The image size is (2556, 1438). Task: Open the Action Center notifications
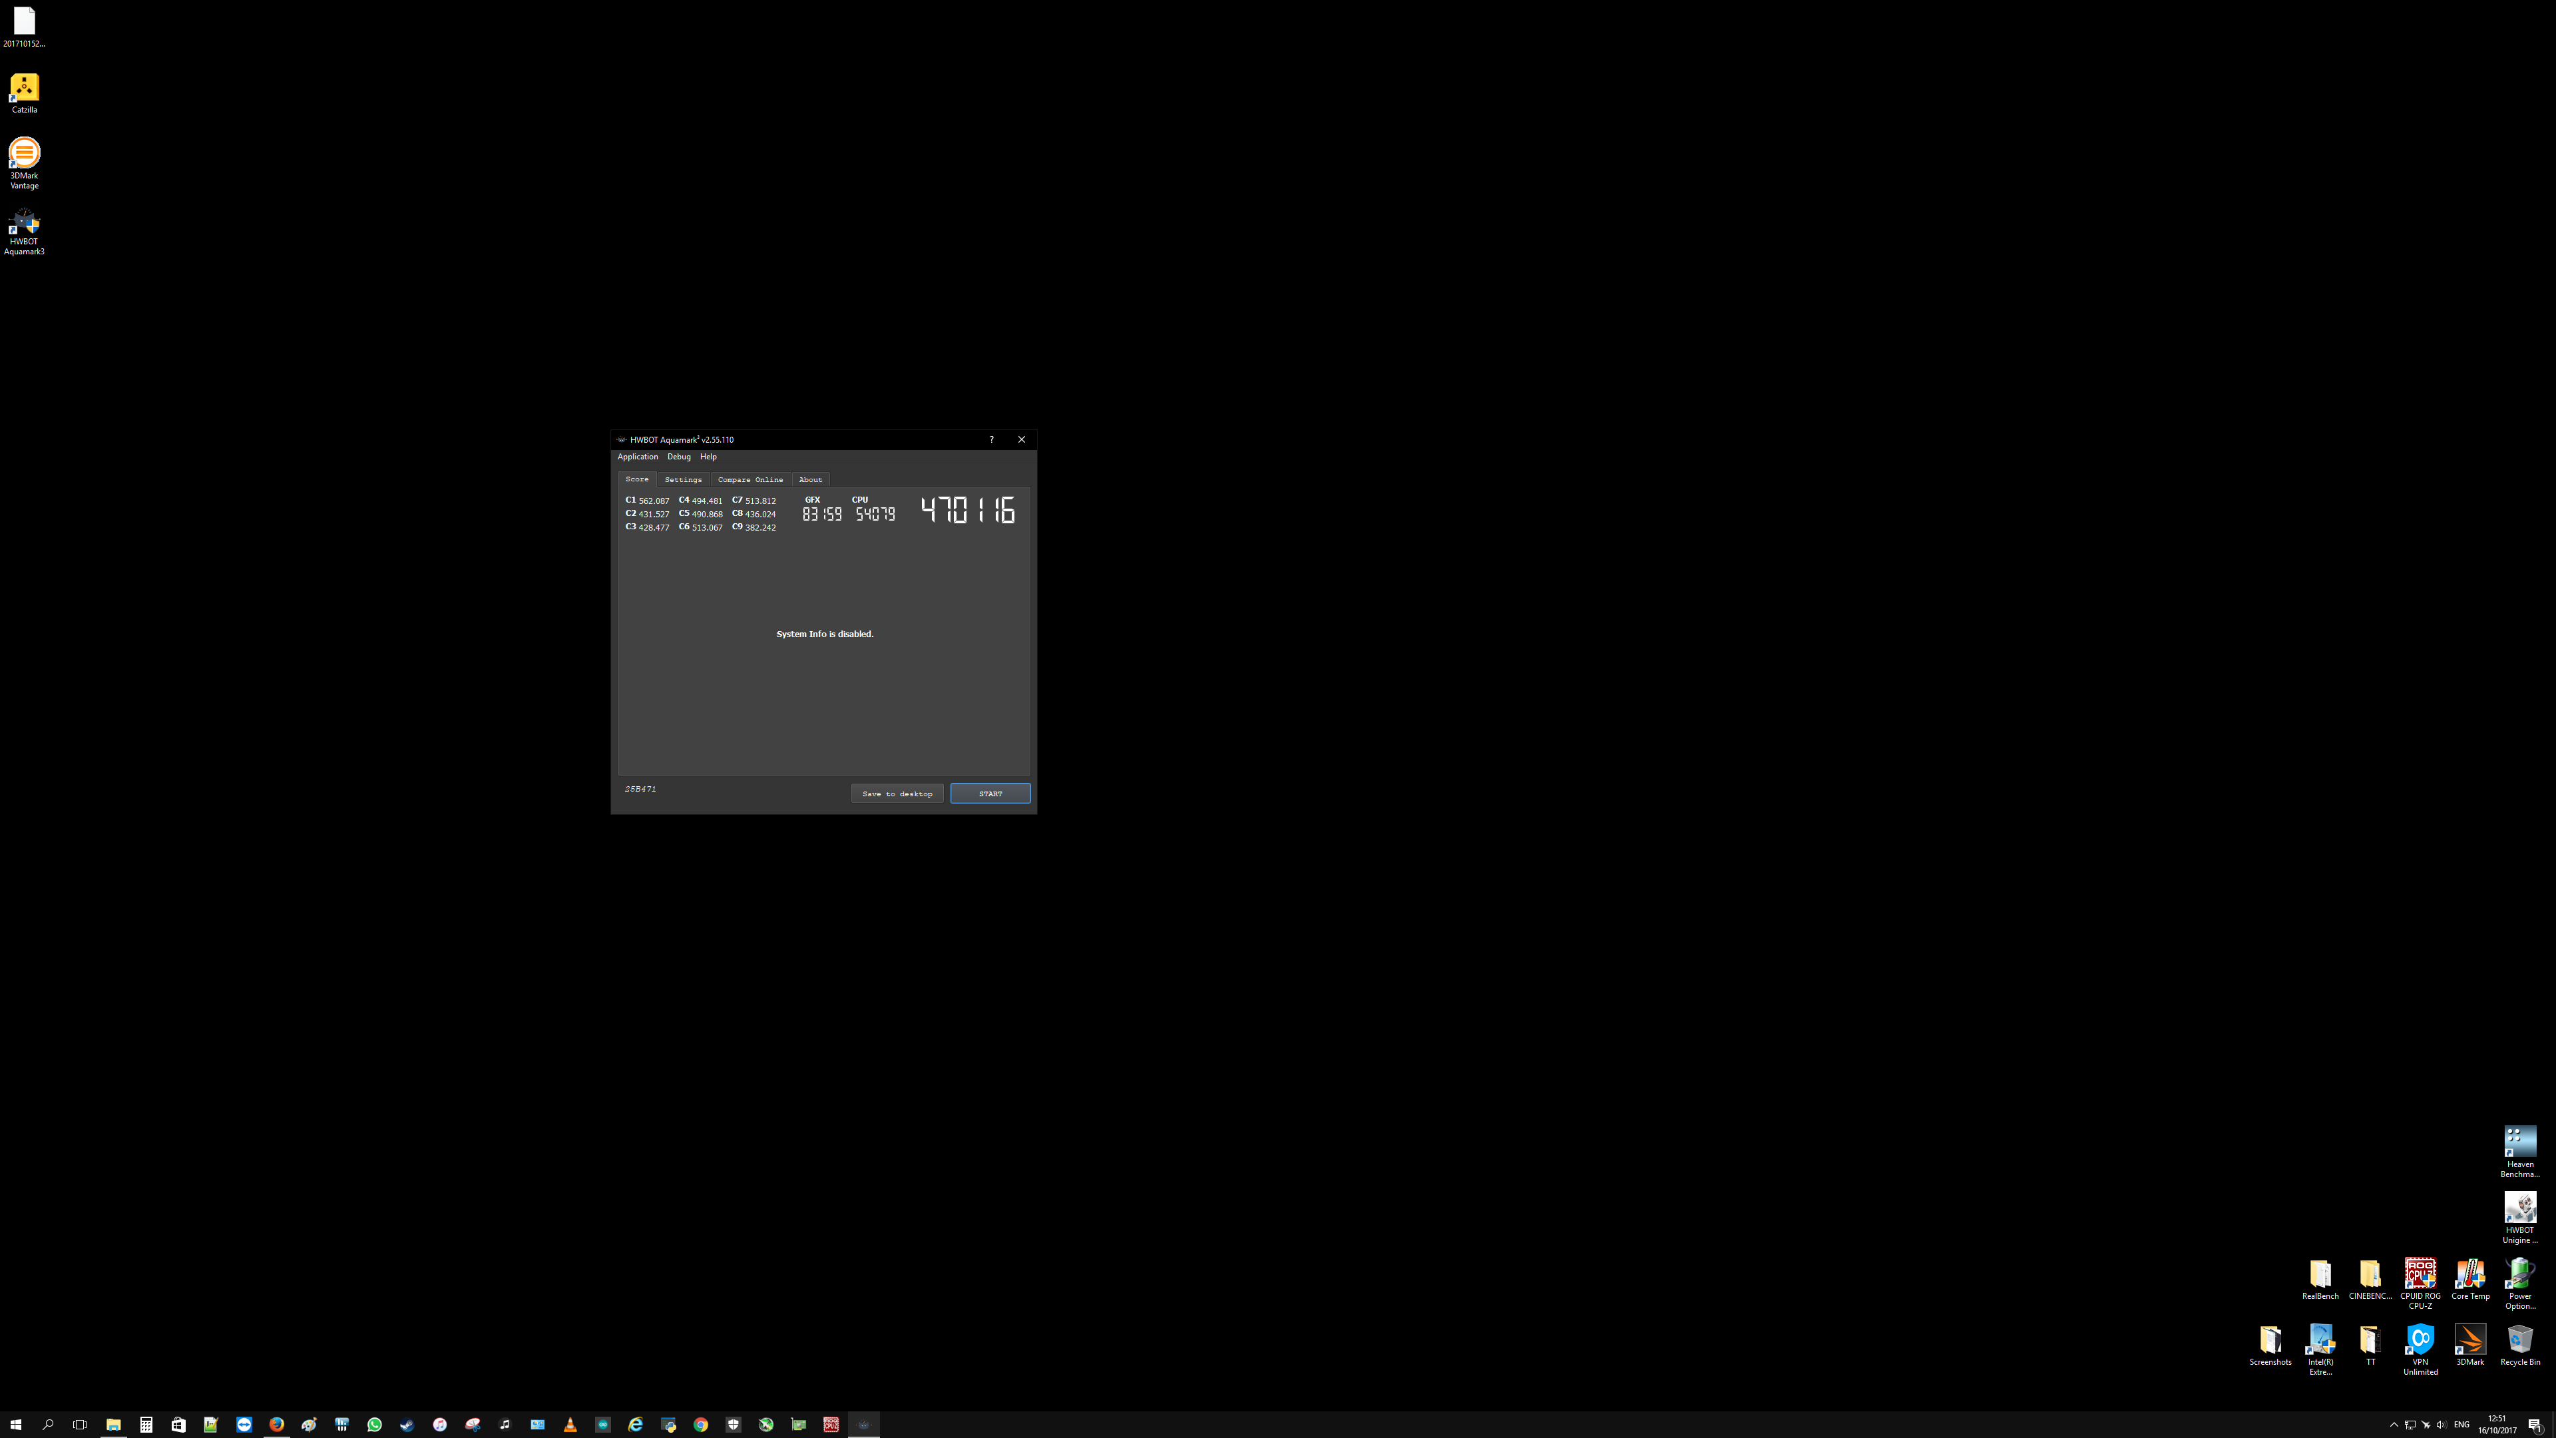point(2534,1424)
